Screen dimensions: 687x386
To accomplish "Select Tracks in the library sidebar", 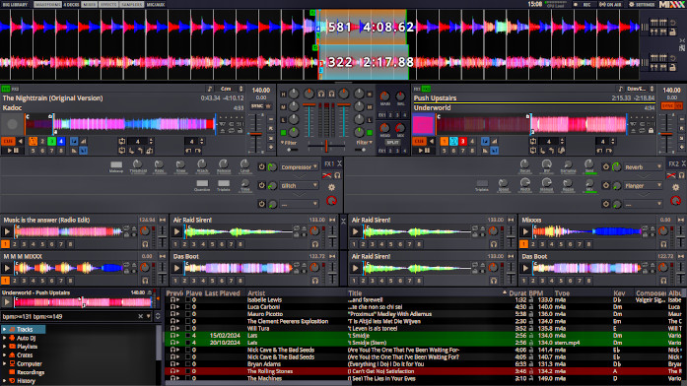I will [25, 330].
